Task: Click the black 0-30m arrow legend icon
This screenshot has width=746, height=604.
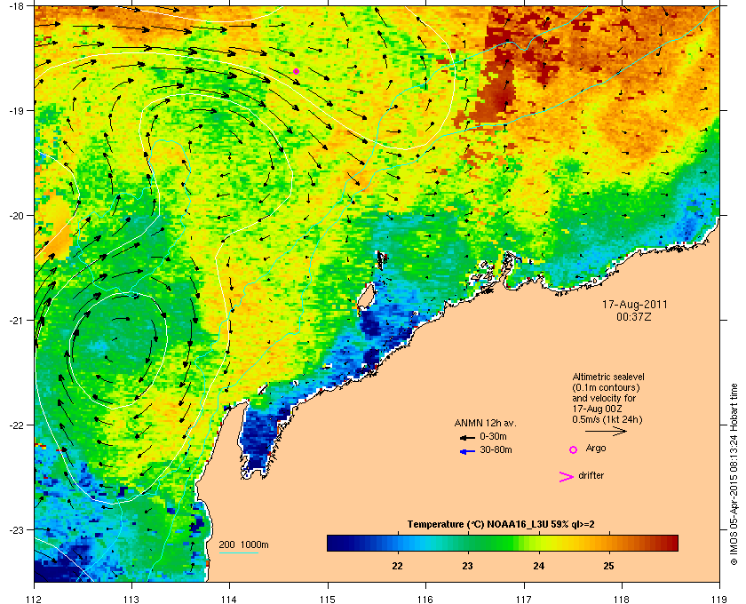Action: [x=468, y=437]
